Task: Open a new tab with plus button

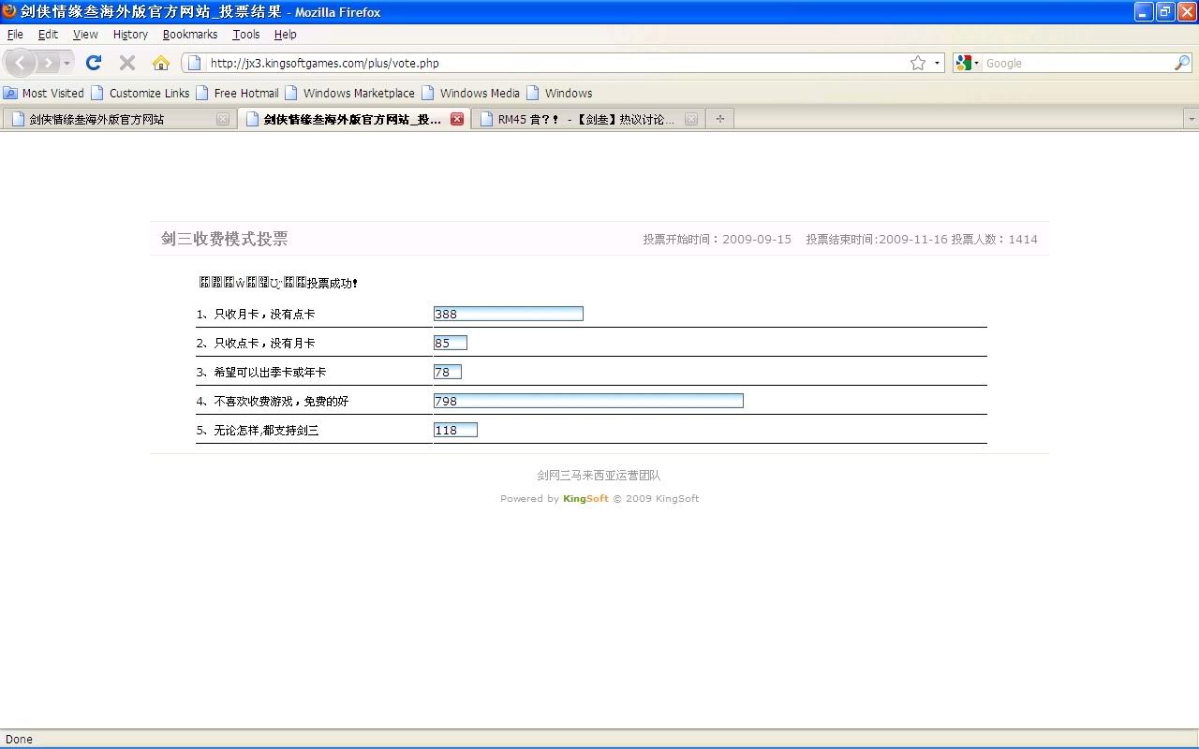Action: 719,119
